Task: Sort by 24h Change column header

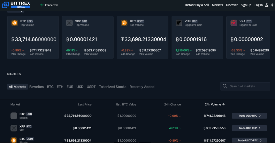Action: [x=172, y=104]
